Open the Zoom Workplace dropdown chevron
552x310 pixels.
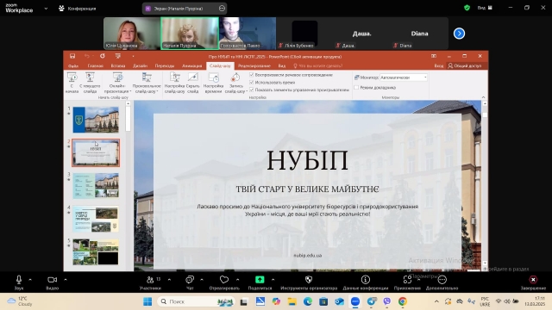click(46, 8)
